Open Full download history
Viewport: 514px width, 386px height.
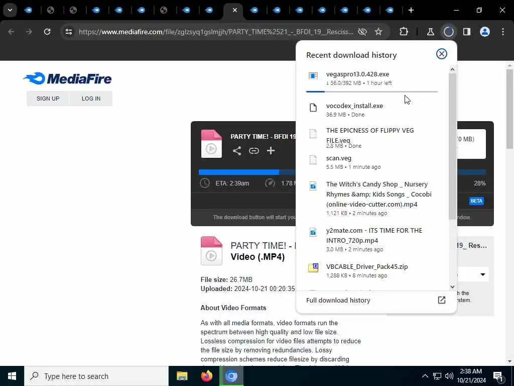tap(376, 300)
